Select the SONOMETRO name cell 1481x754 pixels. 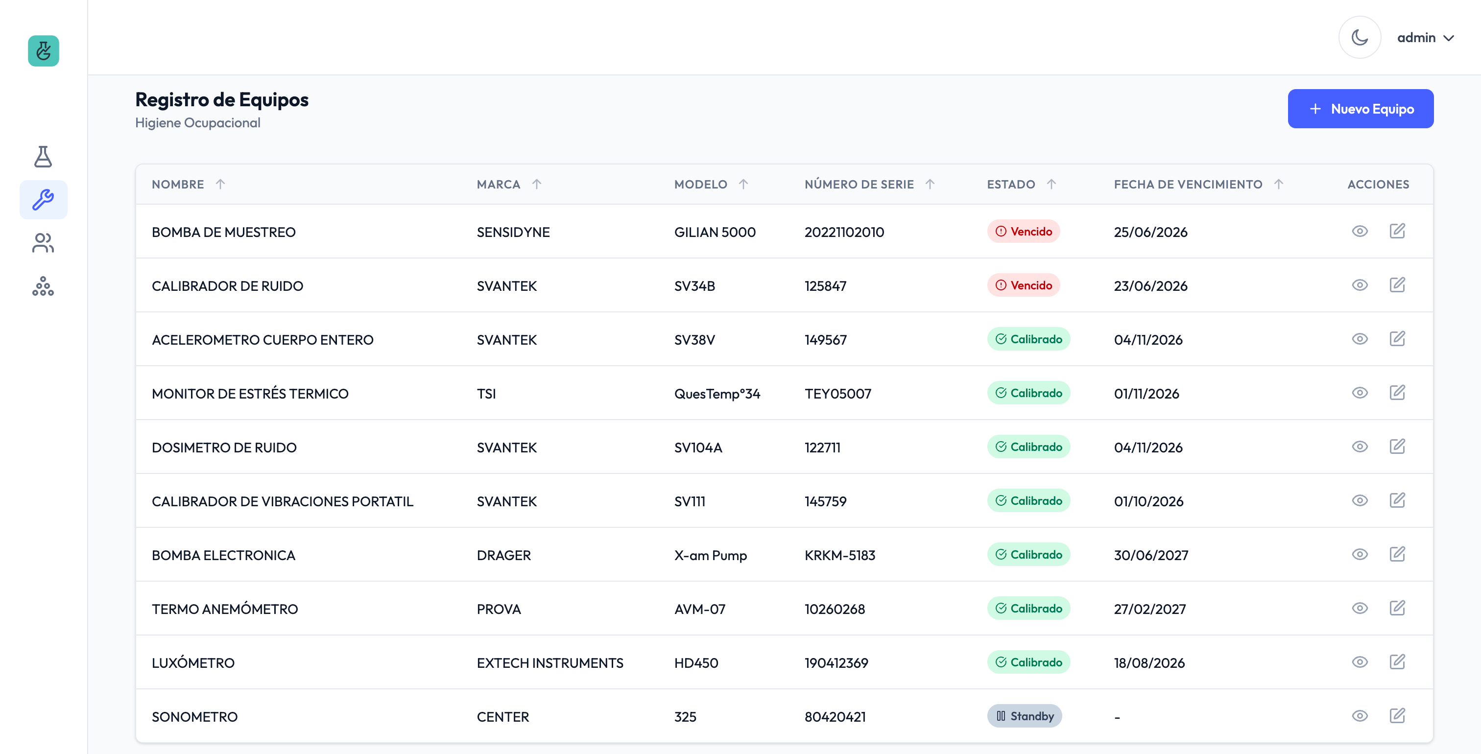194,717
